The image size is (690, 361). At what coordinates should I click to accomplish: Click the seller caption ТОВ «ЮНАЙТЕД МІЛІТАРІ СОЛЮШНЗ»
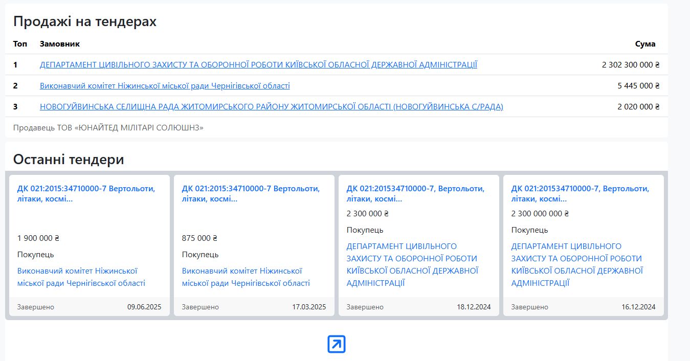[x=108, y=128]
